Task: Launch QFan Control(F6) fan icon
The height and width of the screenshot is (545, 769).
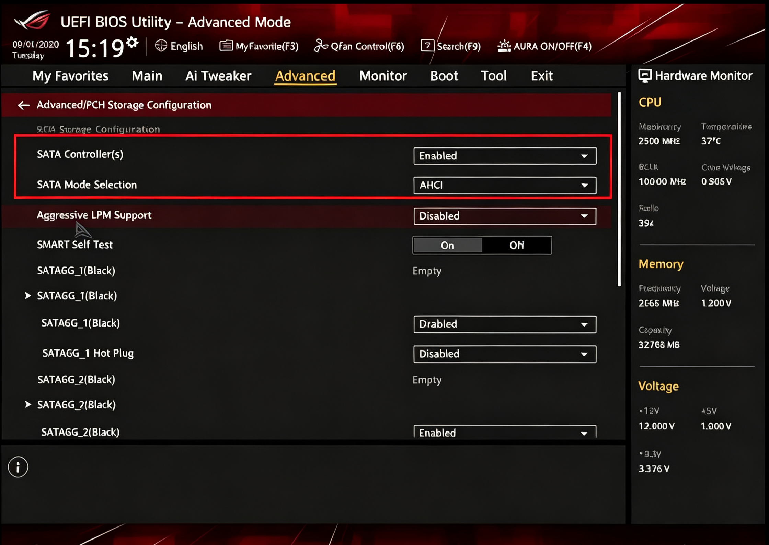Action: click(321, 46)
